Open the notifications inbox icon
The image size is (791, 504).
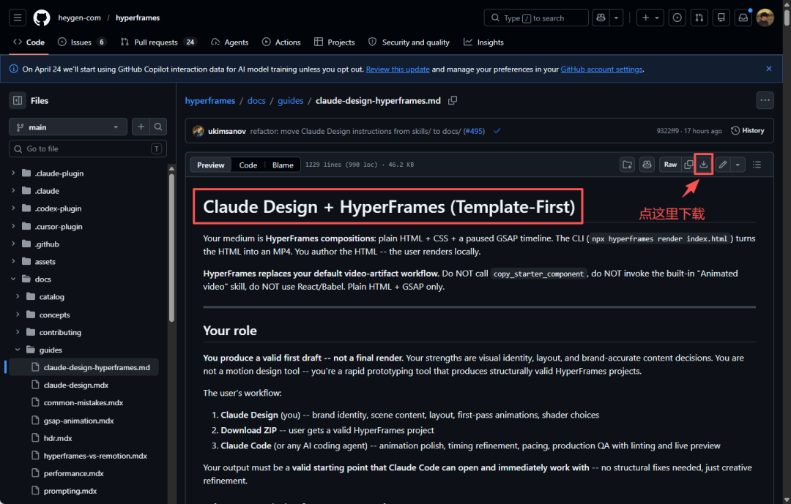[x=743, y=18]
